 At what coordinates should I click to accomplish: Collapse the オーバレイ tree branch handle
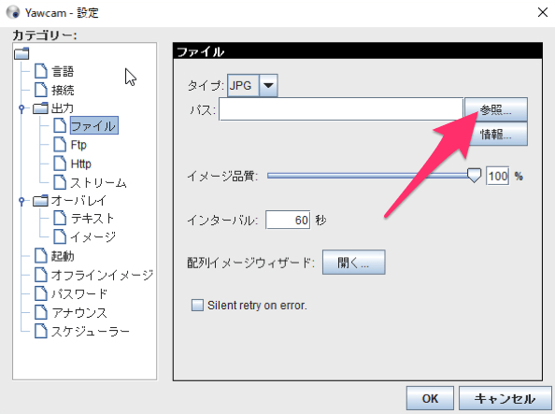[21, 201]
